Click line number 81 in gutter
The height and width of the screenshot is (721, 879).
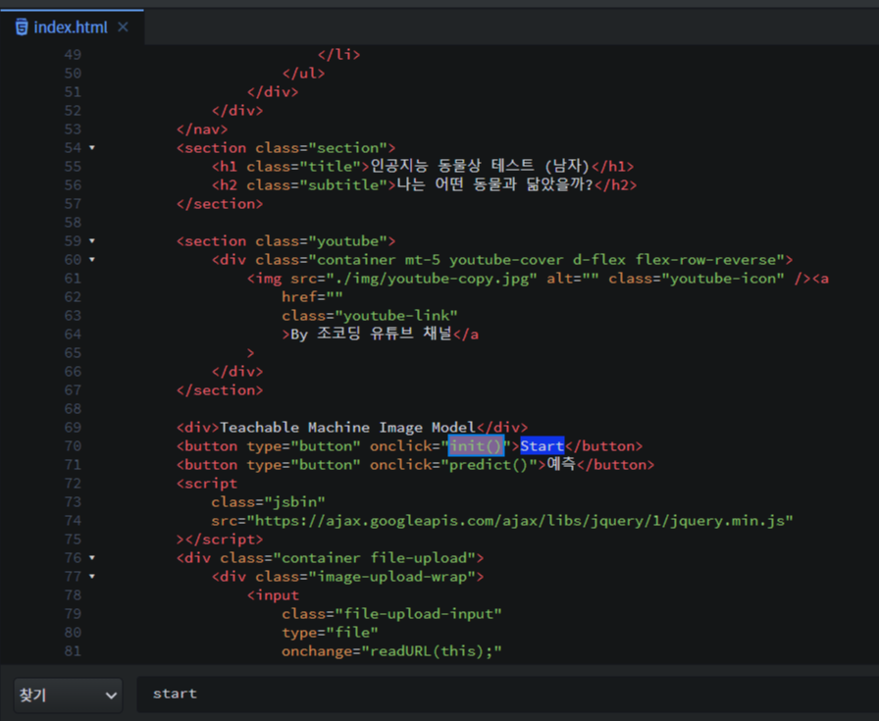pyautogui.click(x=73, y=651)
